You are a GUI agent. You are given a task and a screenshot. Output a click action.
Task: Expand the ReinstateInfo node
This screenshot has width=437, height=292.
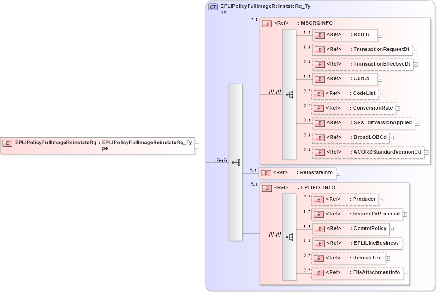337,173
